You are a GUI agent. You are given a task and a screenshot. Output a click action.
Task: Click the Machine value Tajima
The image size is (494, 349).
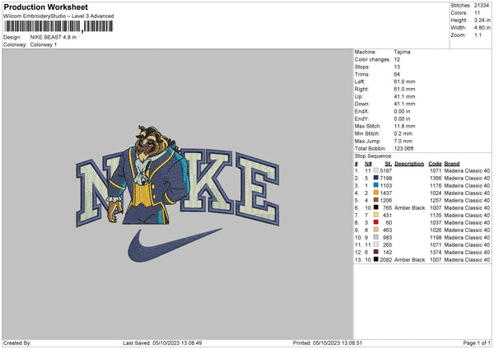coord(402,52)
